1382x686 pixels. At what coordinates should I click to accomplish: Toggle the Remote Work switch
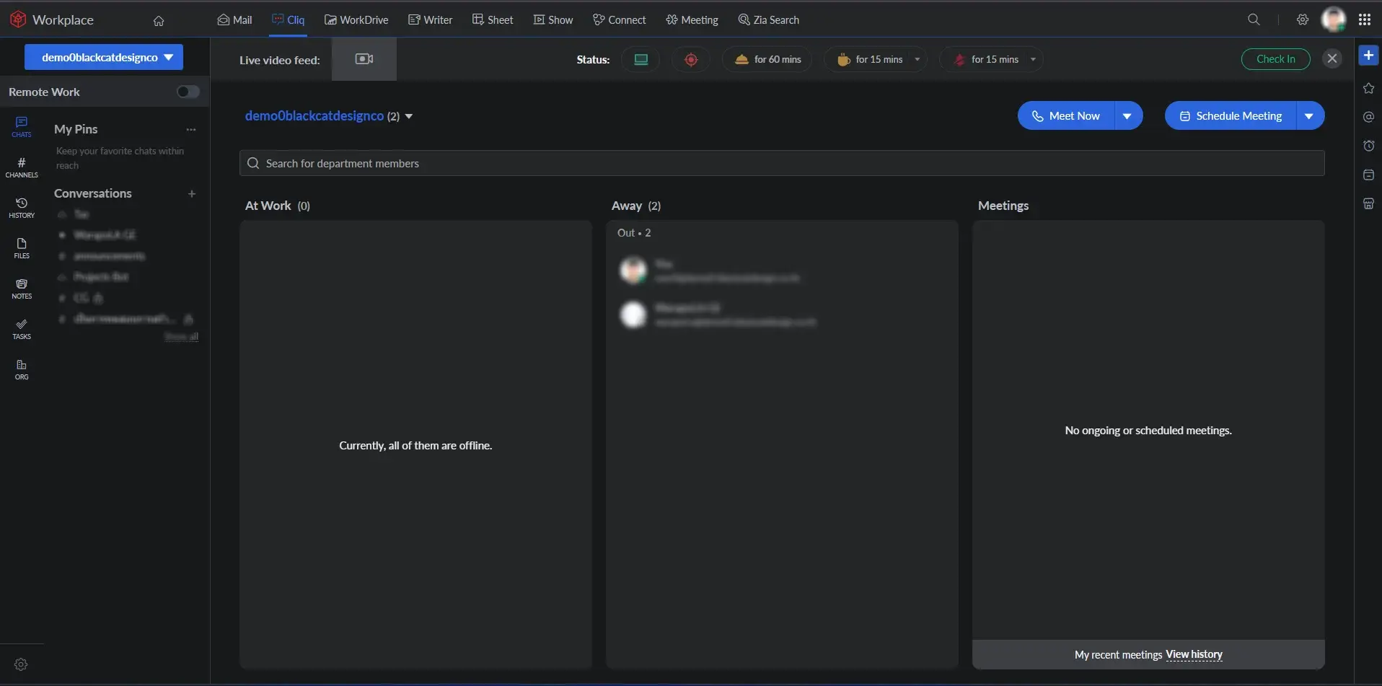coord(188,92)
